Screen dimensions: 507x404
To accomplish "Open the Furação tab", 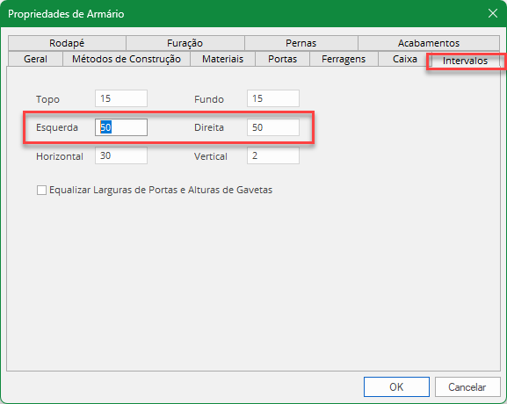I will pos(185,43).
